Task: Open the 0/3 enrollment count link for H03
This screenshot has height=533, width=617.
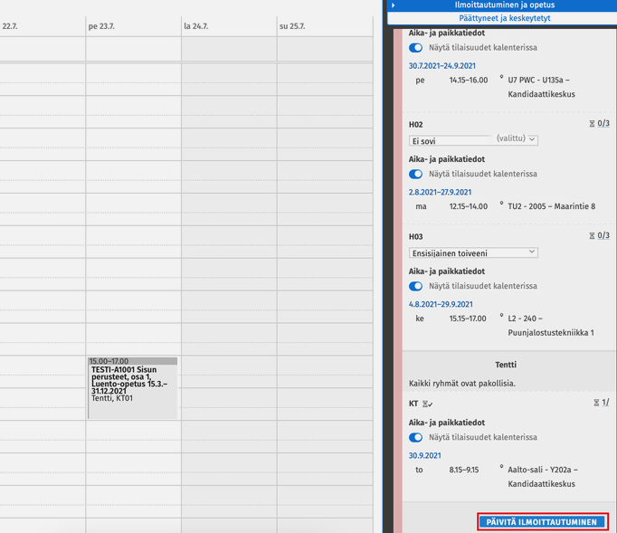Action: (x=603, y=236)
